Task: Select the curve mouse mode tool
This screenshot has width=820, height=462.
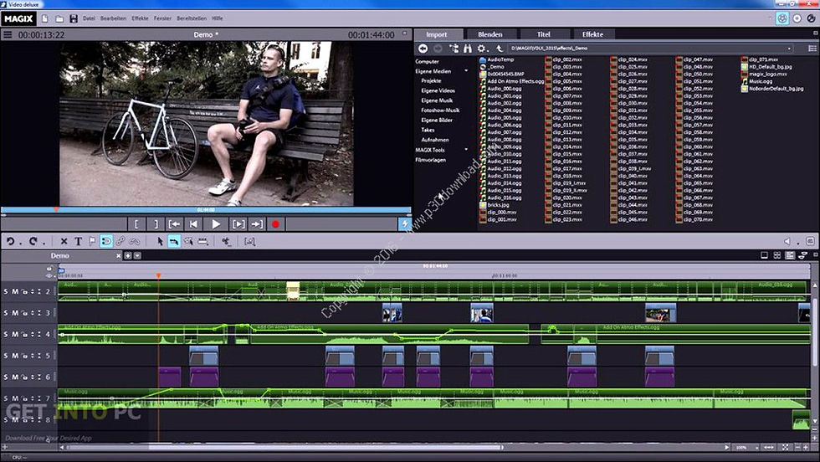Action: (x=188, y=241)
